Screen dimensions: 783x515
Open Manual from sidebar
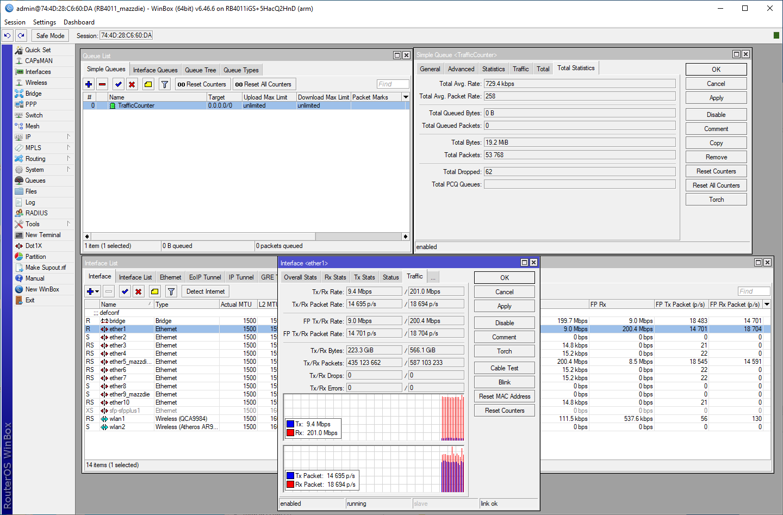click(x=35, y=278)
